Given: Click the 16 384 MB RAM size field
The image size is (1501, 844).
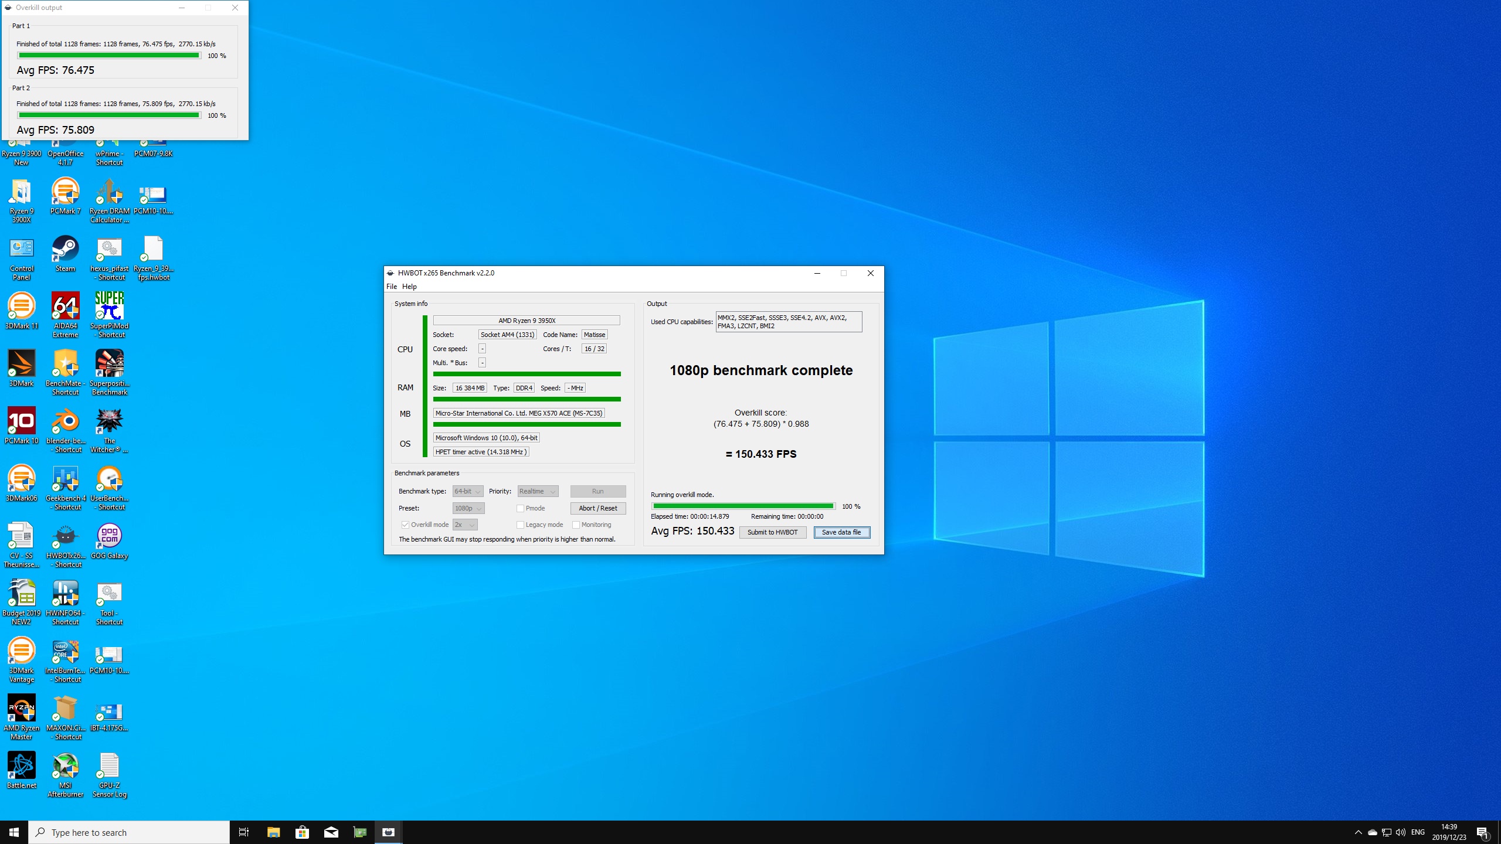Looking at the screenshot, I should (x=470, y=388).
